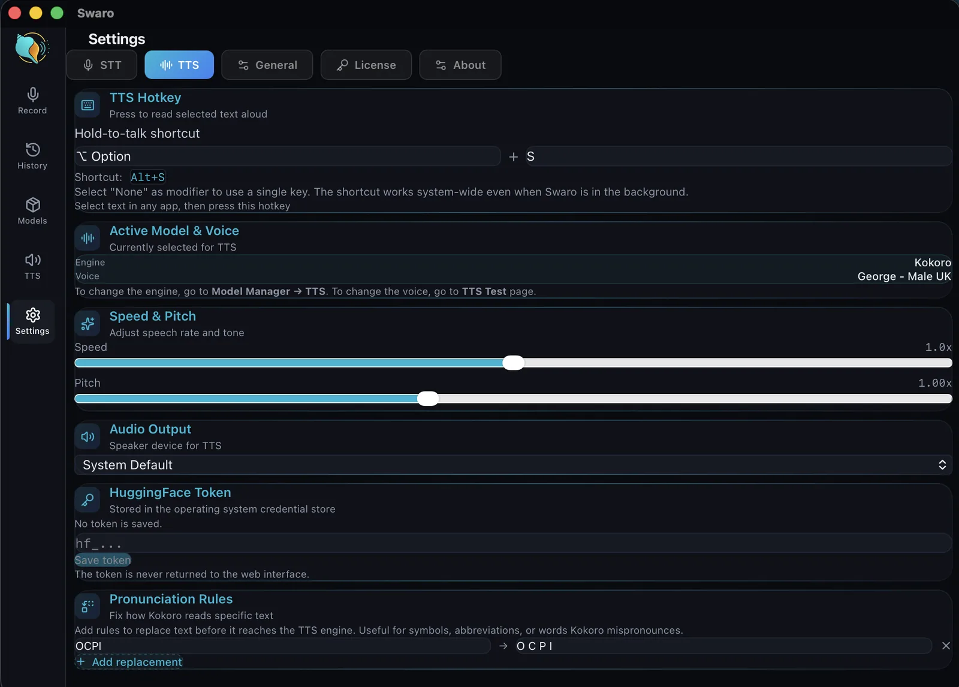Click the hf_ token input field

pyautogui.click(x=513, y=543)
